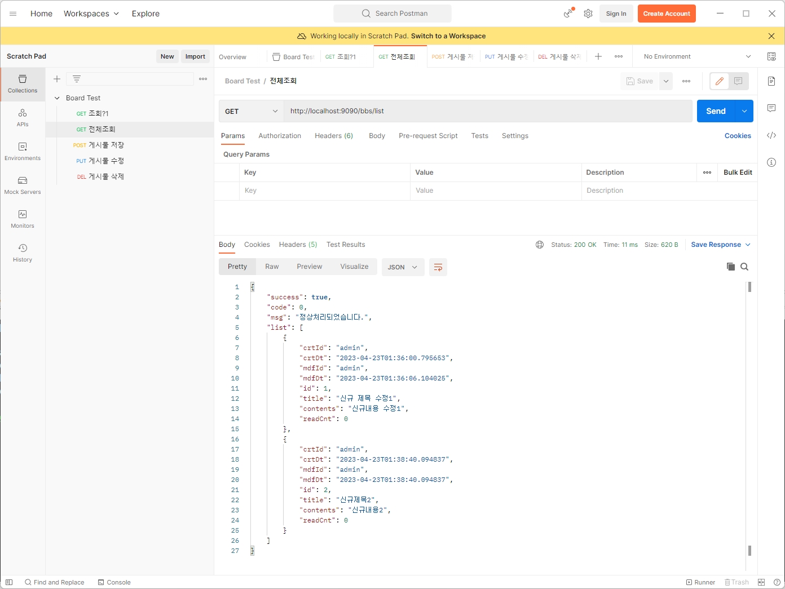Toggle the sidebar panel icon in footer

(9, 582)
